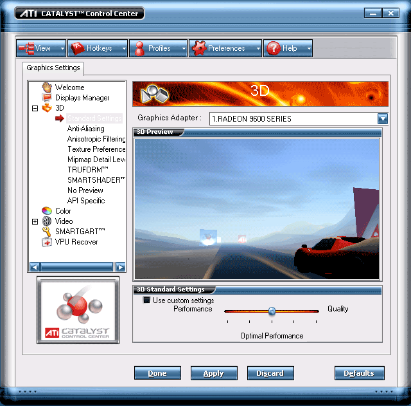Screen dimensions: 411x406
Task: Click the SMARTGART wrench icon
Action: point(47,232)
